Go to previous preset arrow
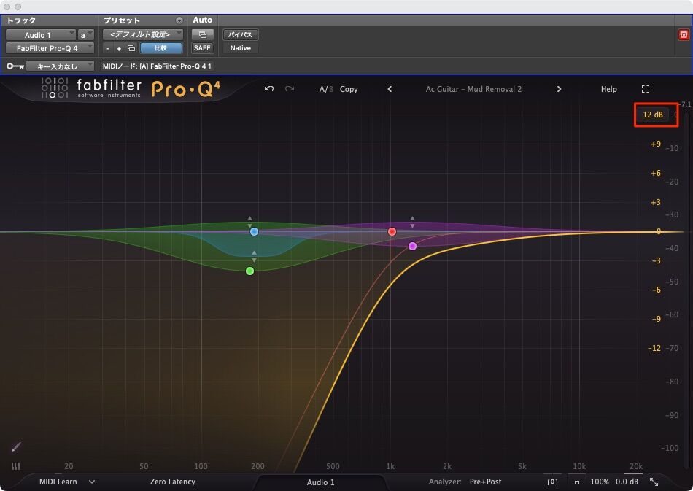 (390, 89)
